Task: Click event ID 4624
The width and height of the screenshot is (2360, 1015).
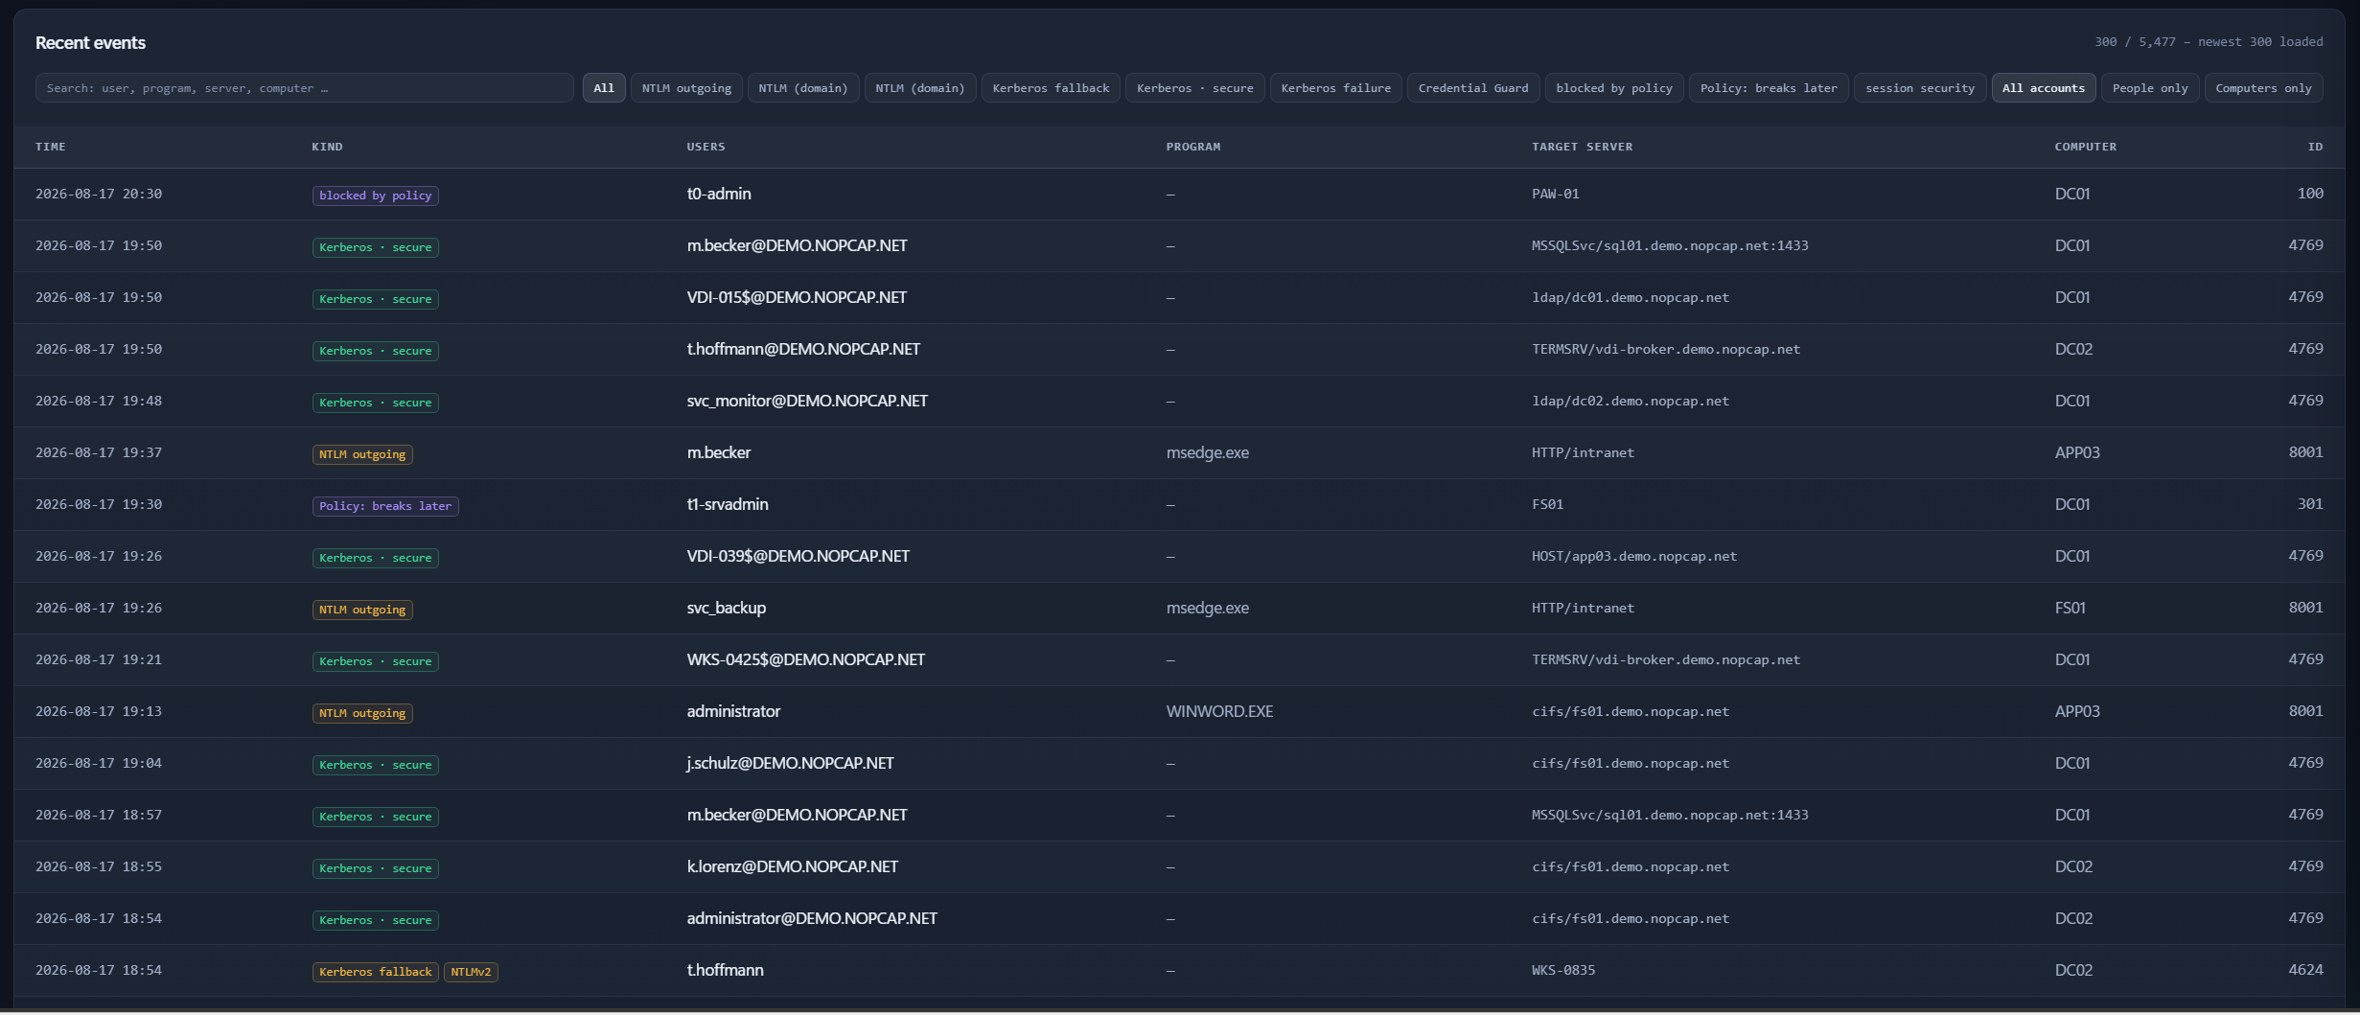Action: click(x=2305, y=970)
